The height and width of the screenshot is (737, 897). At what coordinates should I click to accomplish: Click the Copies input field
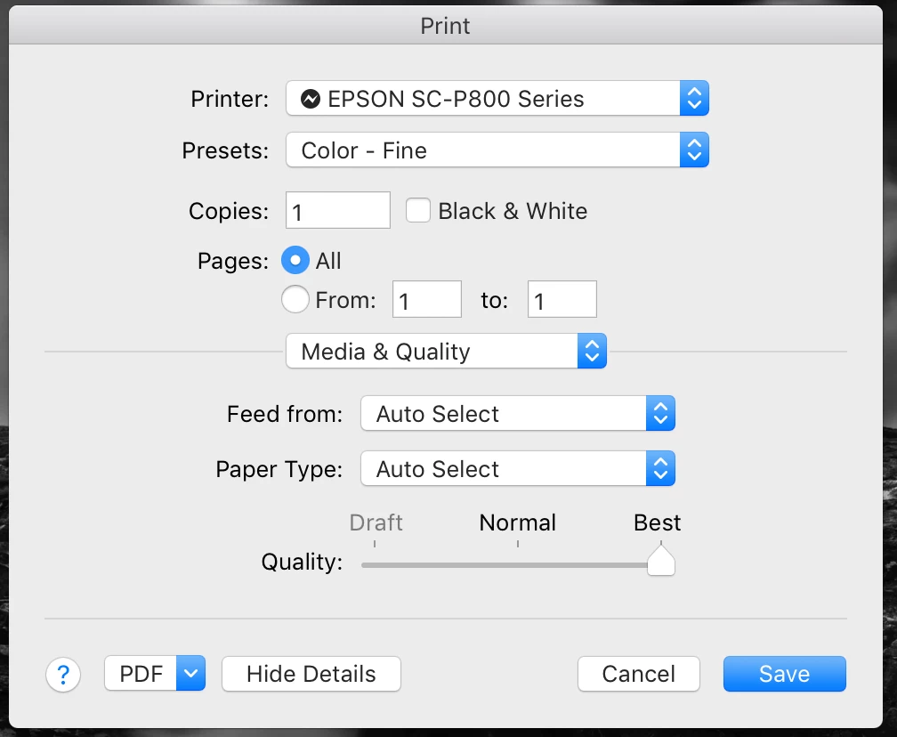338,211
